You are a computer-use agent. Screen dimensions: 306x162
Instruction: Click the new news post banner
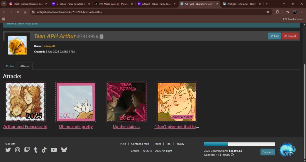click(x=151, y=25)
